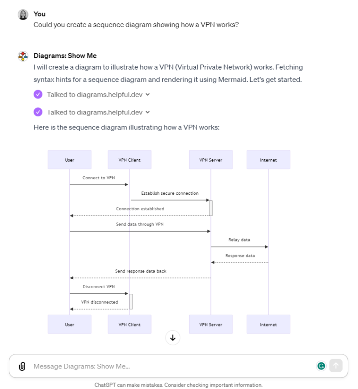
Task: Click the scroll-down arrow below the diagram
Action: 172,338
